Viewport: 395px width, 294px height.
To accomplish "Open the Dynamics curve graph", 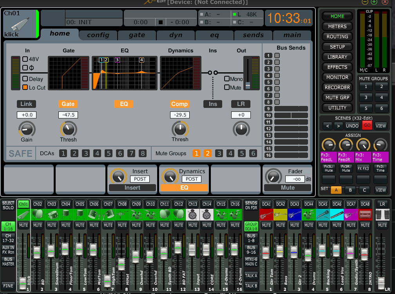I will pos(181,73).
